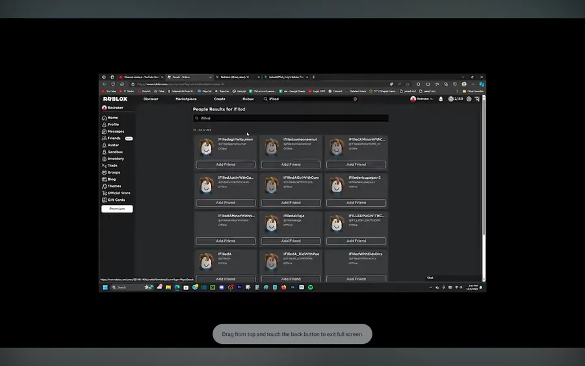Open Blog in the sidebar

tap(109, 179)
